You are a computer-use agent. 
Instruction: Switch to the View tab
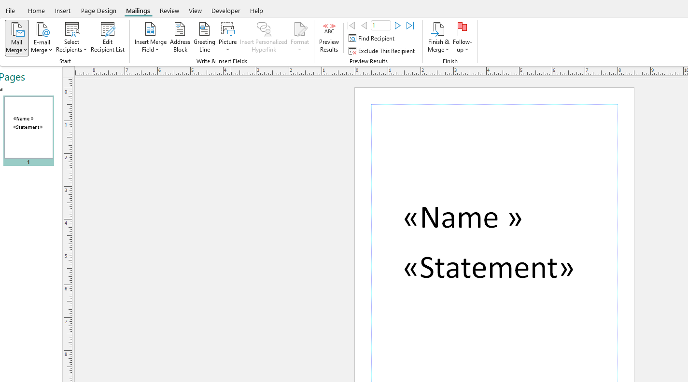point(196,11)
